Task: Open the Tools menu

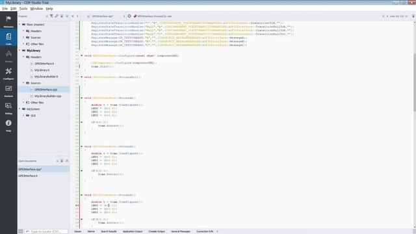Action: [23, 8]
